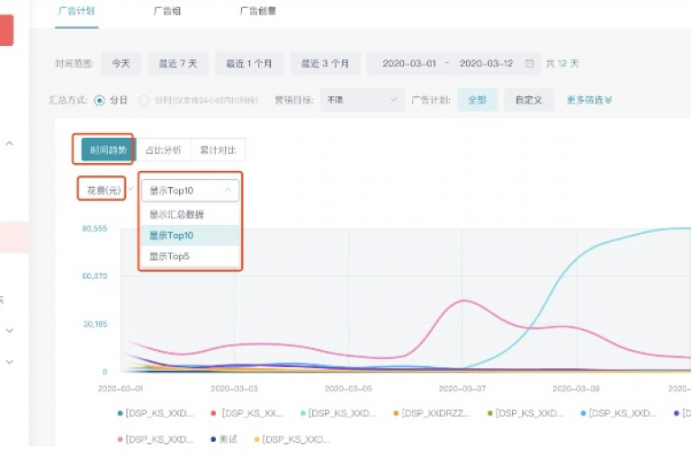
Task: Switch to 时间趋势 chart view
Action: pyautogui.click(x=108, y=150)
